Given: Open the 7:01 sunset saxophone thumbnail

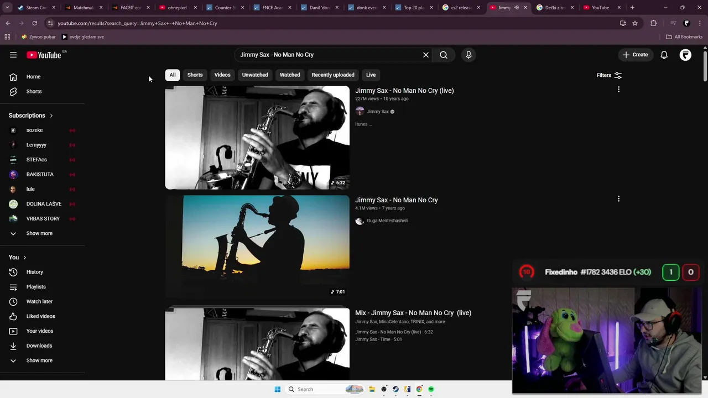Looking at the screenshot, I should [x=257, y=247].
